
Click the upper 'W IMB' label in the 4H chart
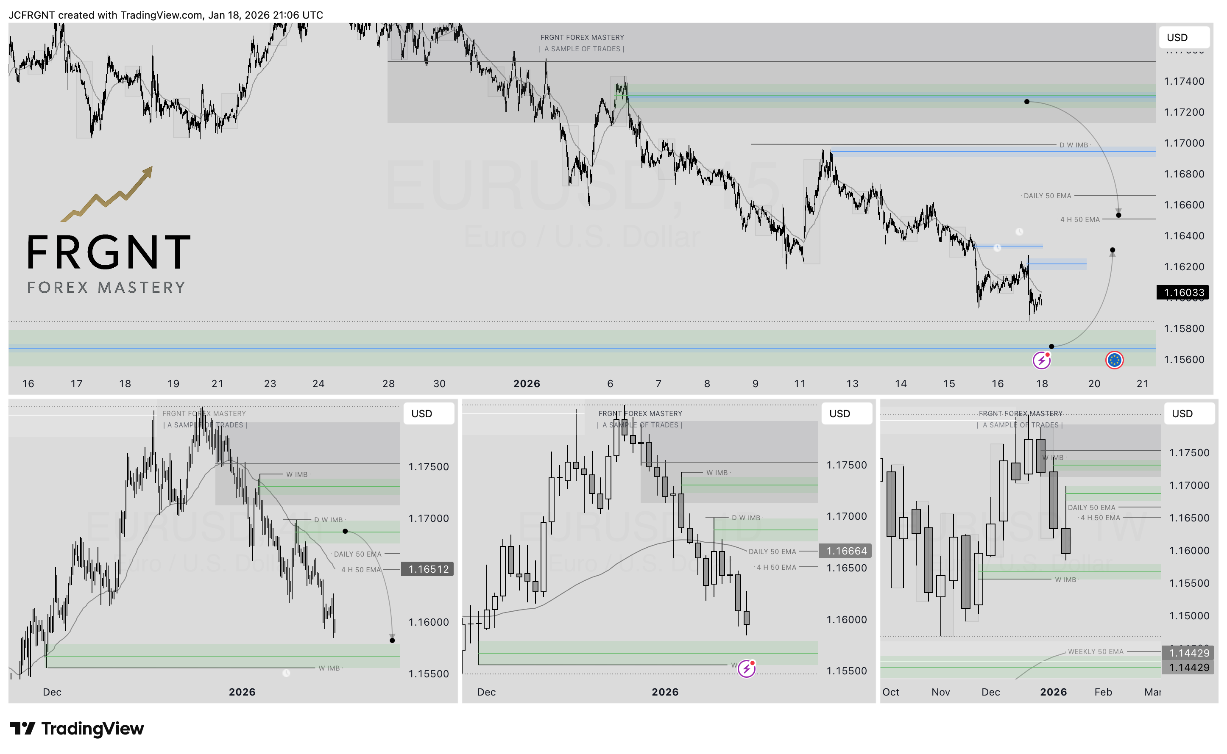(x=296, y=475)
